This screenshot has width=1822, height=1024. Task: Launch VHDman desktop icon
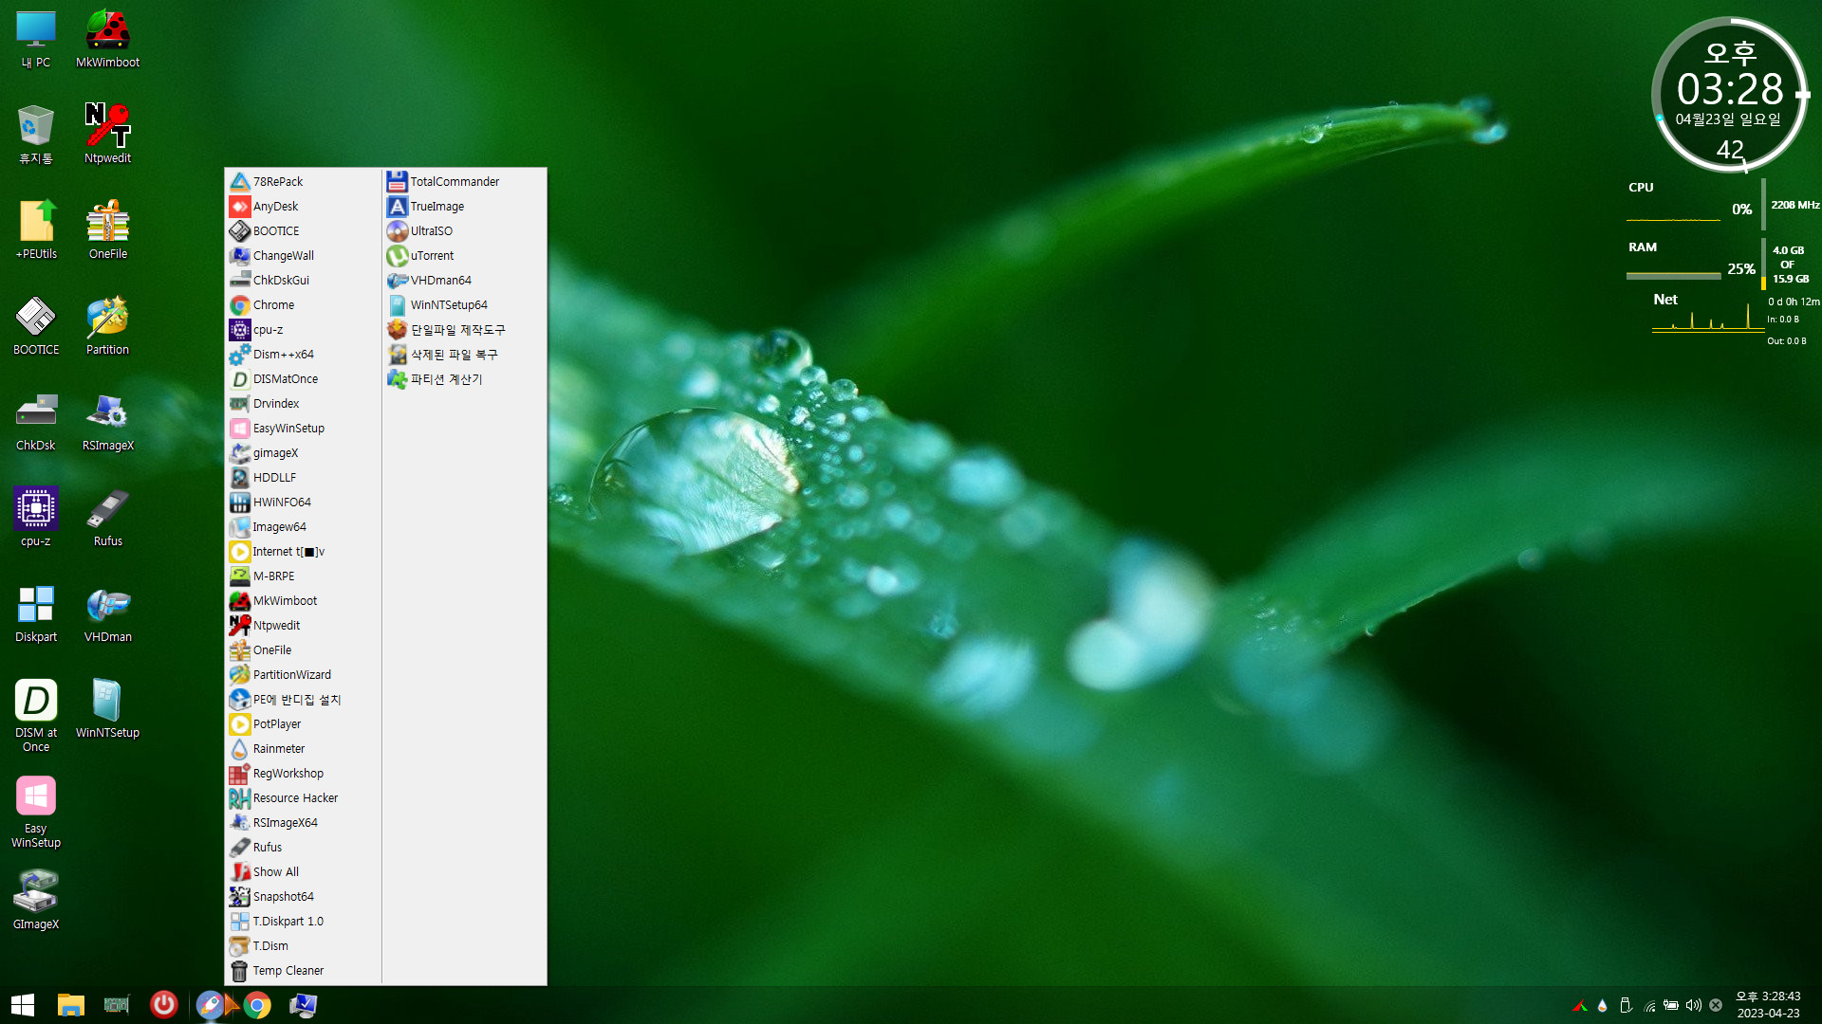click(x=107, y=613)
